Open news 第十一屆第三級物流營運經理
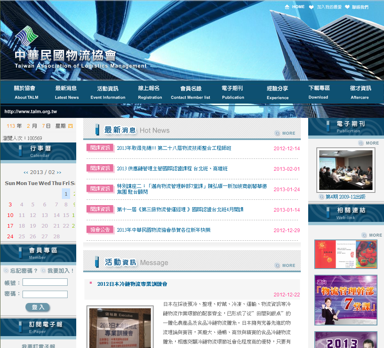 180,210
